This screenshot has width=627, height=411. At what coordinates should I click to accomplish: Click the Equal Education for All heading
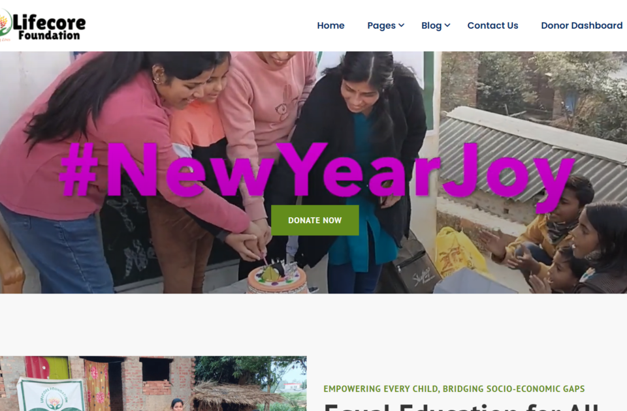(x=461, y=407)
